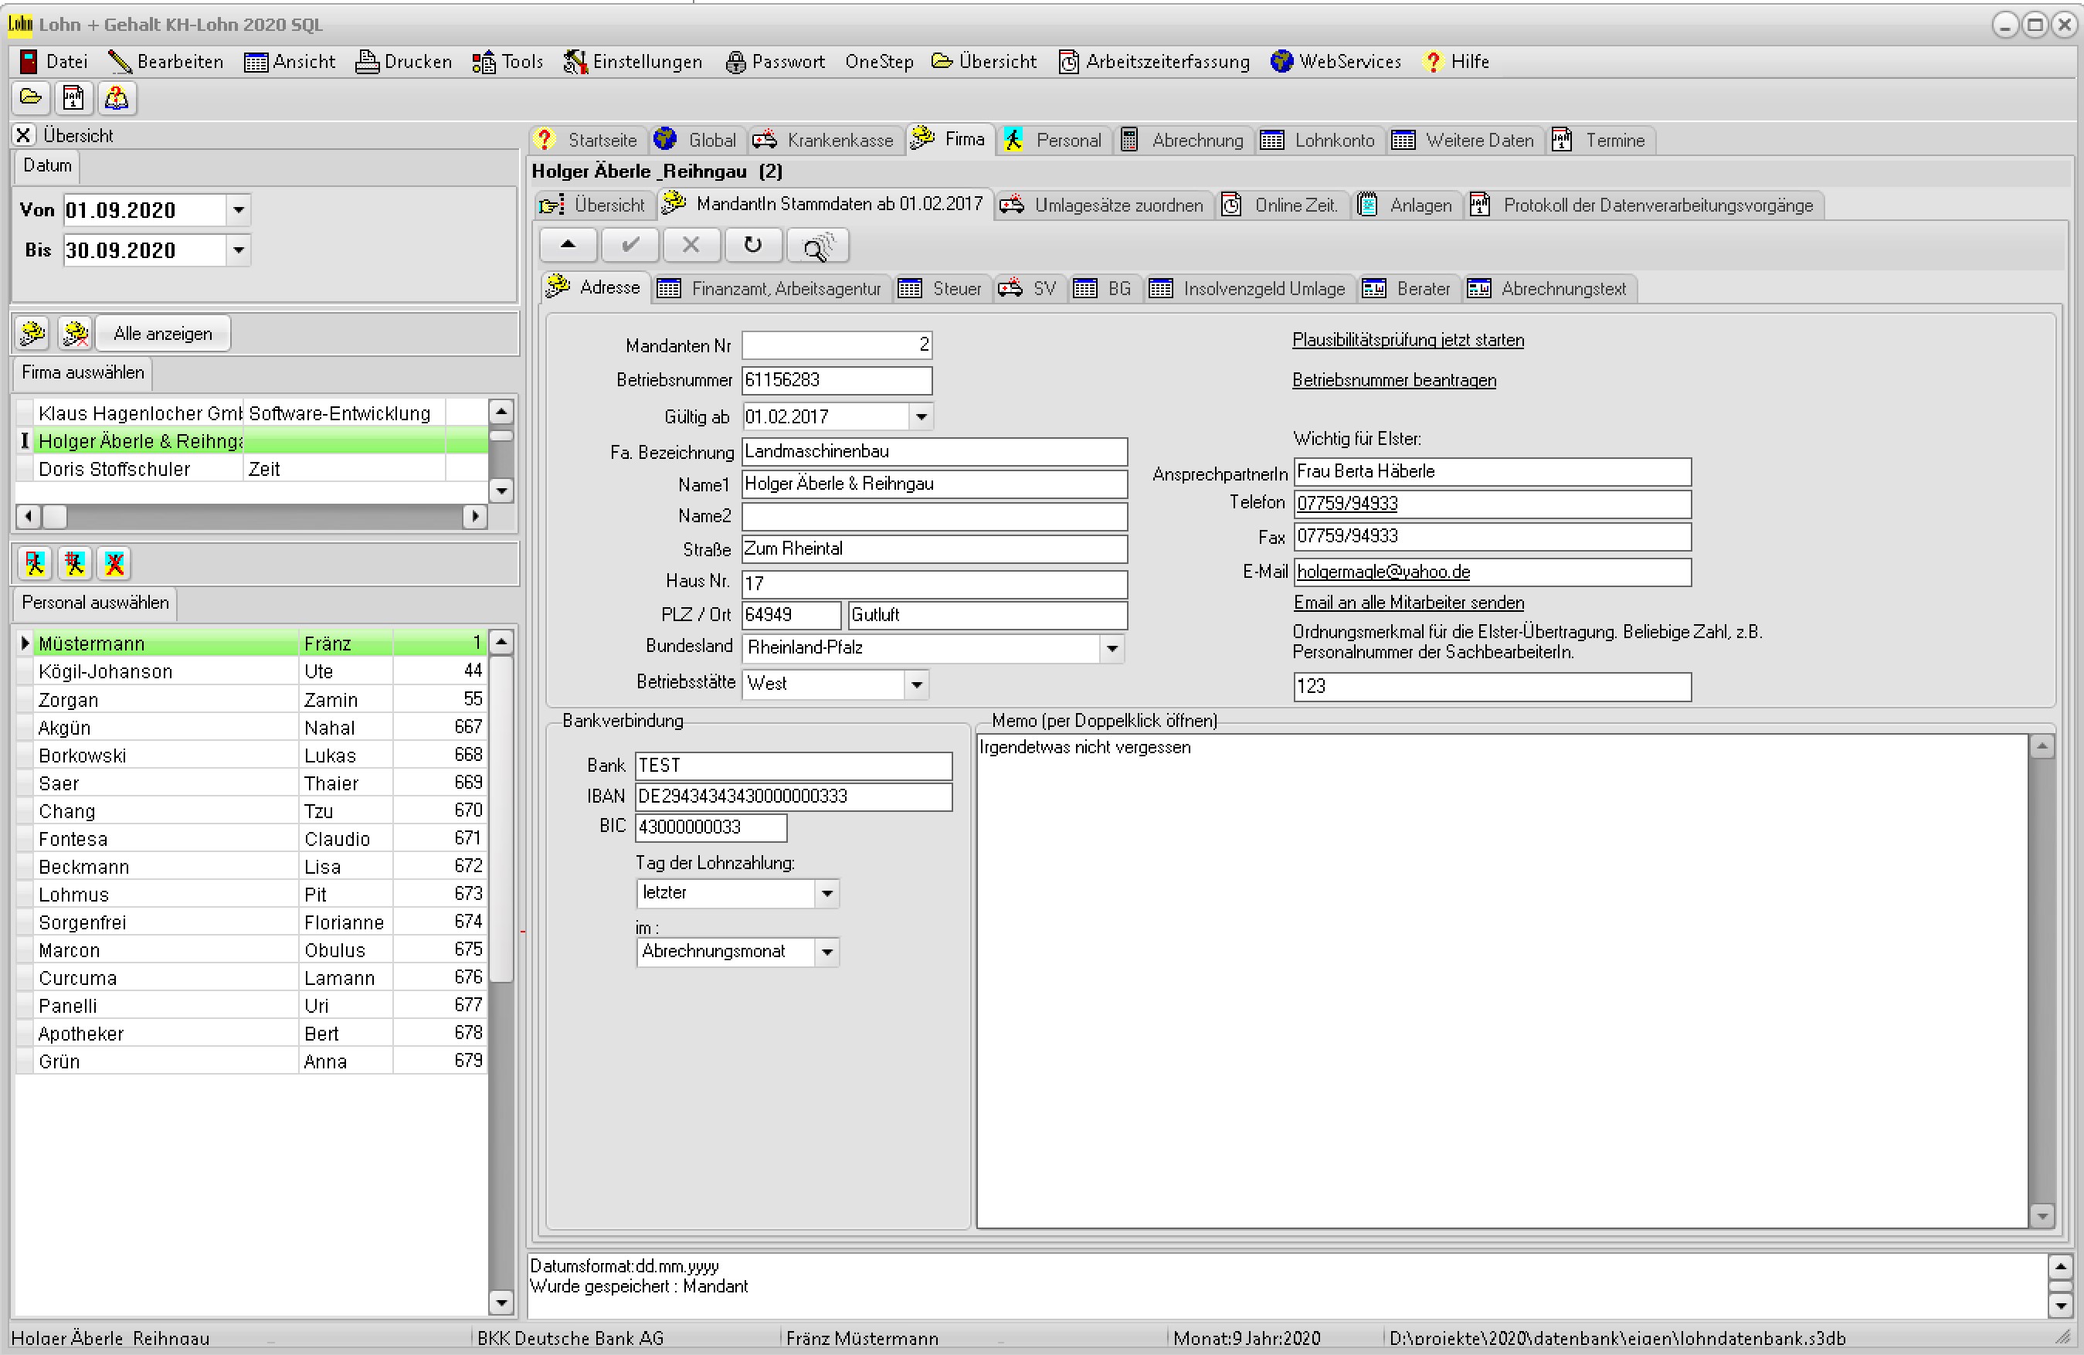Click the delete company icon beside Alle anzeigen
2084x1355 pixels.
pos(75,333)
